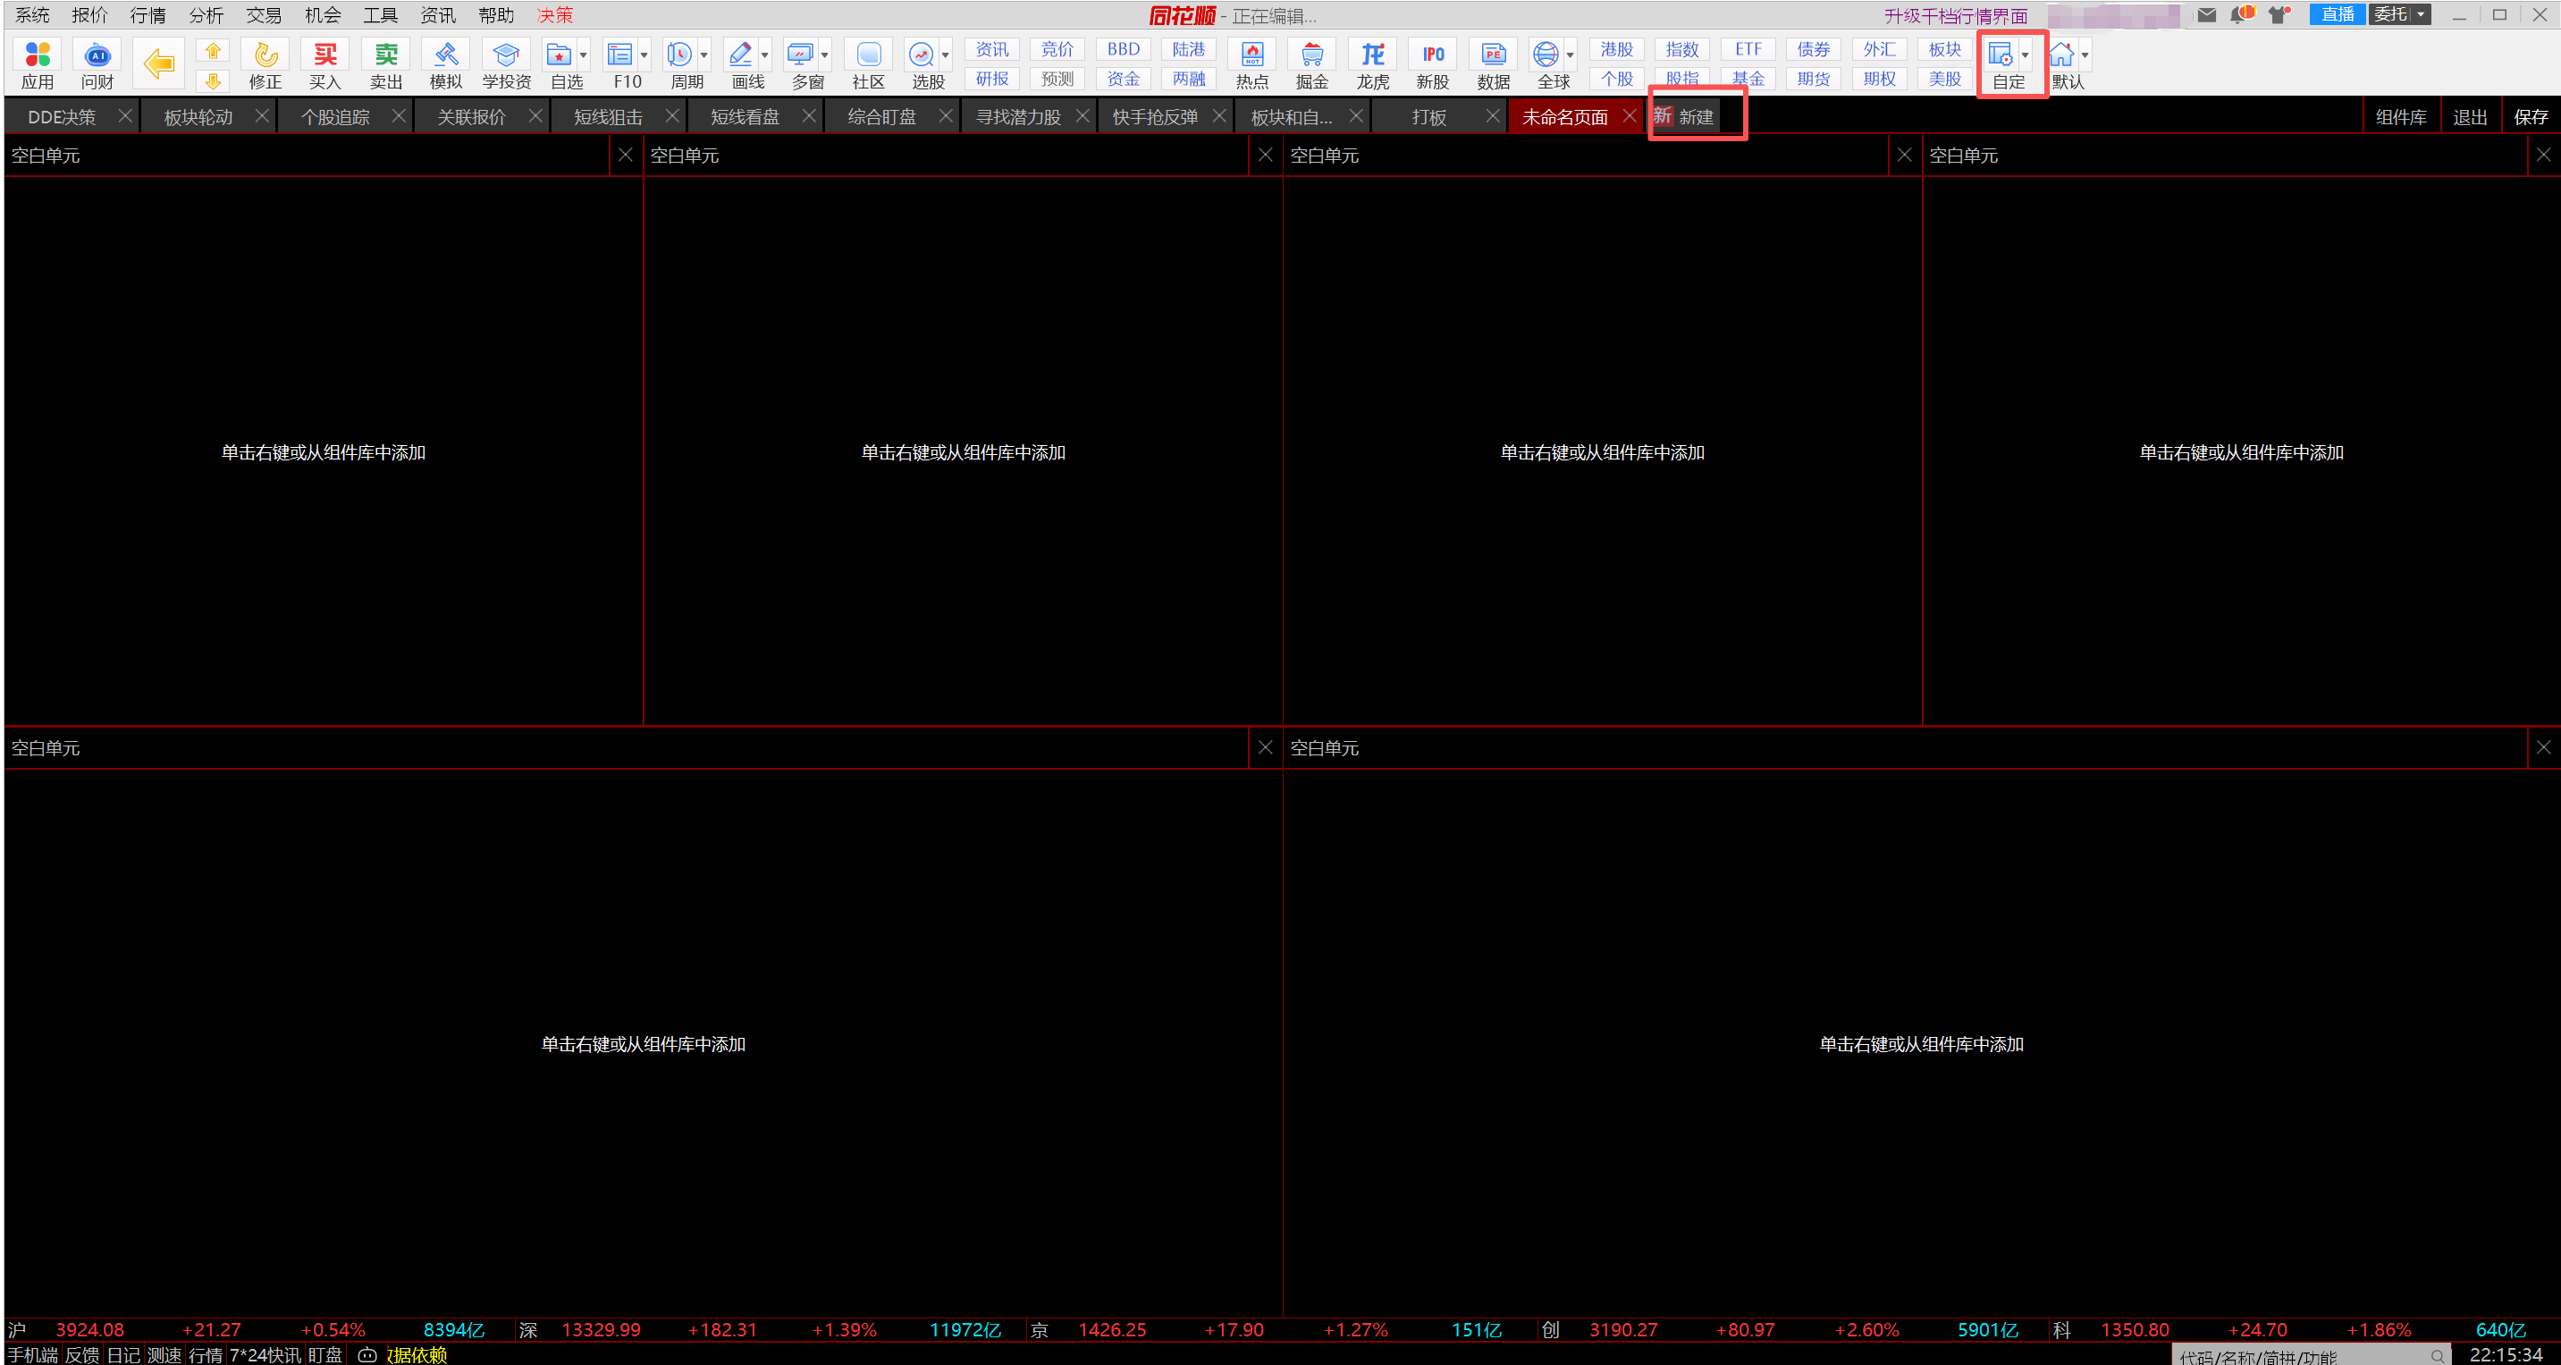Click the yellow back arrow icon
This screenshot has height=1365, width=2561.
click(x=159, y=63)
